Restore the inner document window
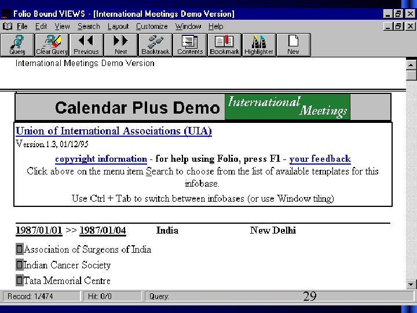Viewport: 417px width, 313px height. click(398, 26)
